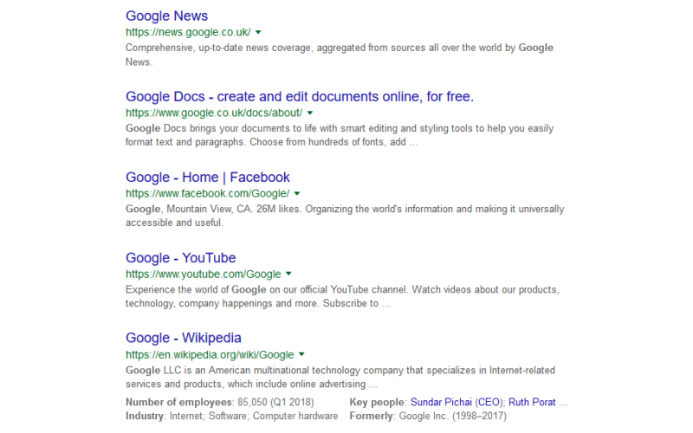Open the Google - Wikipedia result title
The image size is (693, 433).
(184, 338)
